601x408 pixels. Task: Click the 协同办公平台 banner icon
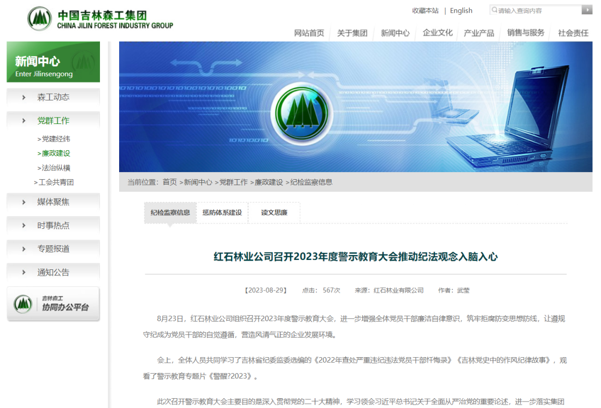click(x=54, y=304)
